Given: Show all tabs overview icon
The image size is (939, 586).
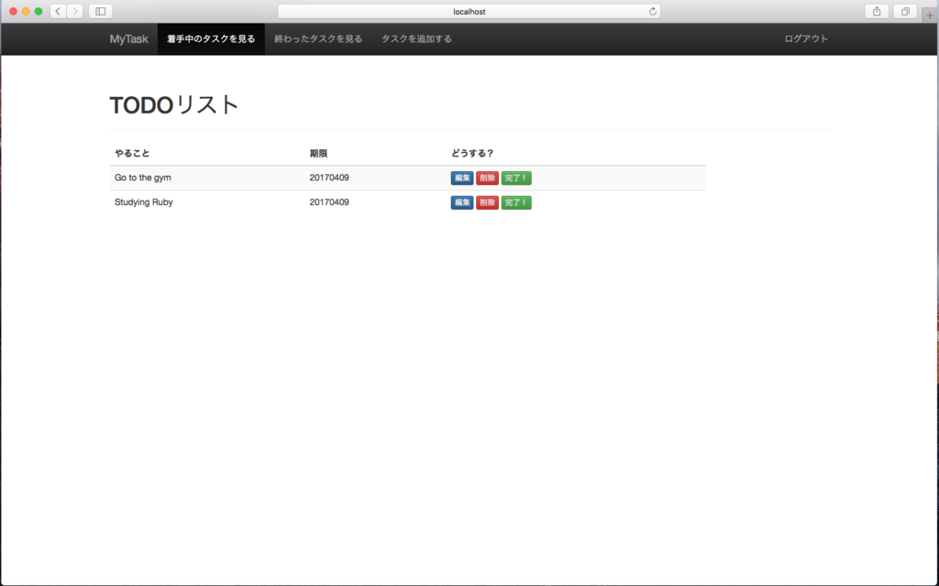Looking at the screenshot, I should [905, 11].
